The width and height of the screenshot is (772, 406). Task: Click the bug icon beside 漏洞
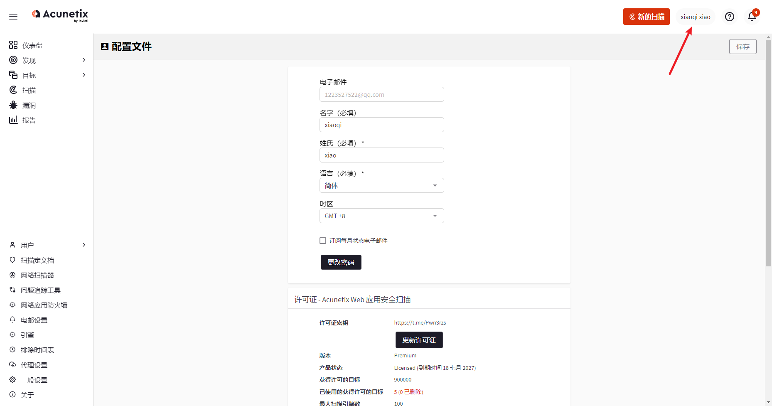tap(13, 105)
